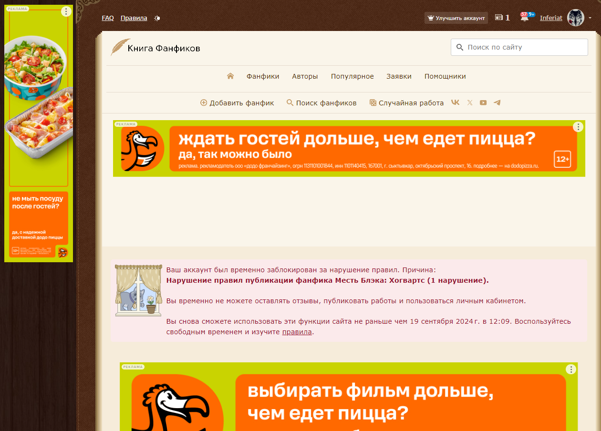Screen dimensions: 601x431
Task: Expand the account dropdown arrow
Action: click(x=590, y=18)
